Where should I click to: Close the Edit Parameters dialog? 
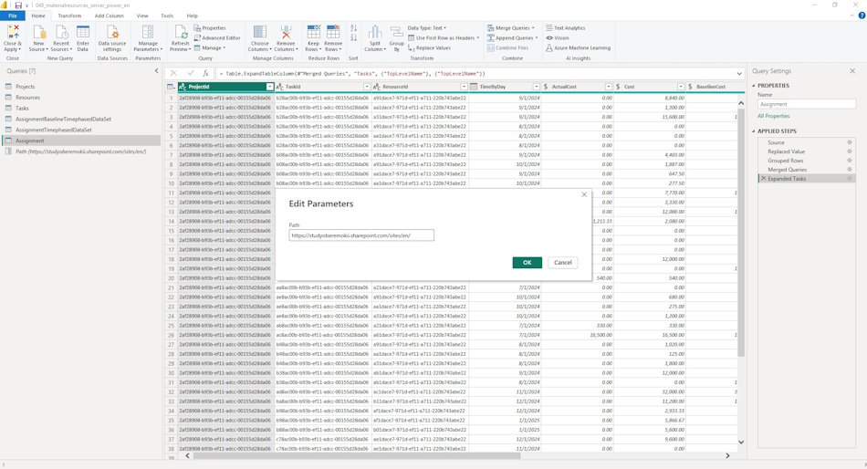coord(584,194)
